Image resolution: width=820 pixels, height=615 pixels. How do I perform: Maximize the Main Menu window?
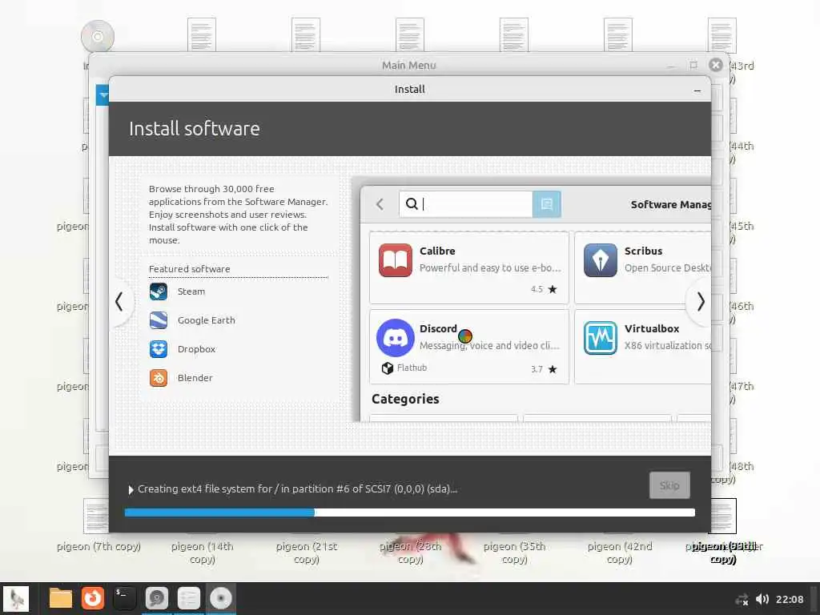(x=693, y=65)
